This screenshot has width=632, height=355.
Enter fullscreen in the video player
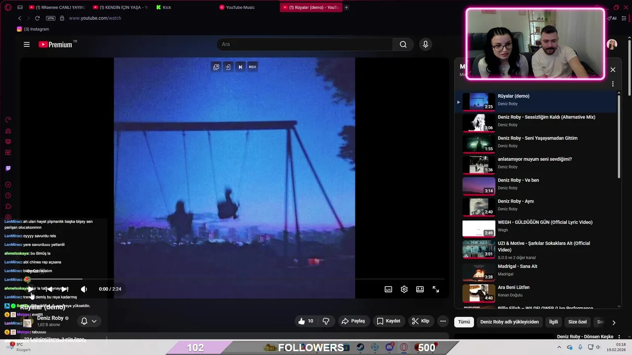click(x=436, y=289)
